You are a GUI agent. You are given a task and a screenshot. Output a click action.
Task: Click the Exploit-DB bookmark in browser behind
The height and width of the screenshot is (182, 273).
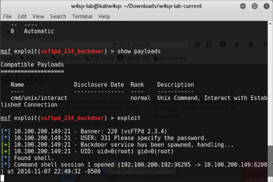point(133,58)
